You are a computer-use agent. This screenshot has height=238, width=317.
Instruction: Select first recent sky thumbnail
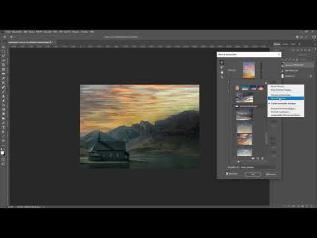[x=237, y=88]
